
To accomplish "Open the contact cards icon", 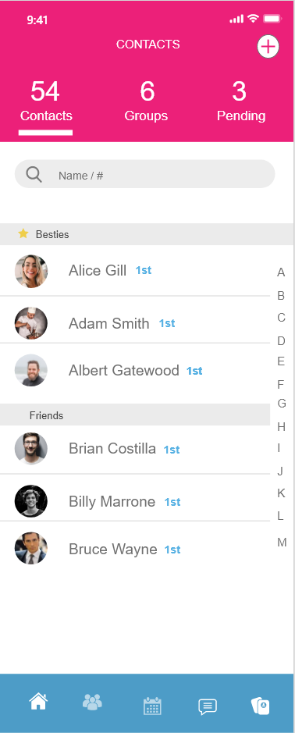I will pyautogui.click(x=261, y=706).
